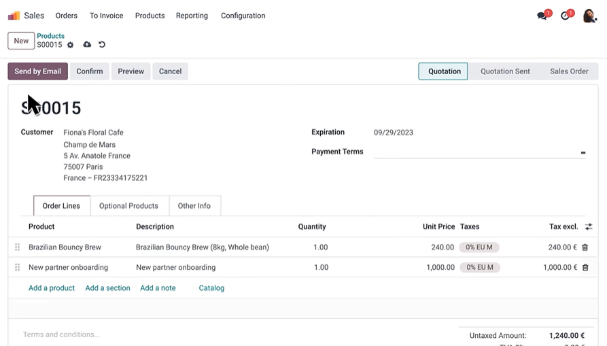Grab the Brazilian Bouncy Brew drag handle
Viewport: 607px width, 346px height.
(18, 247)
